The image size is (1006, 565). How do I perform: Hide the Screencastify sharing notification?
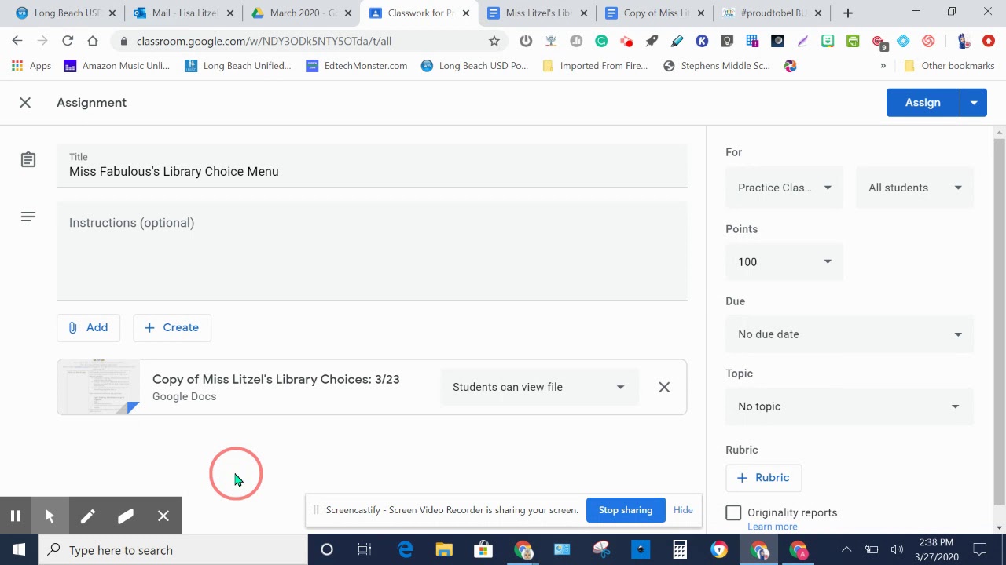683,510
